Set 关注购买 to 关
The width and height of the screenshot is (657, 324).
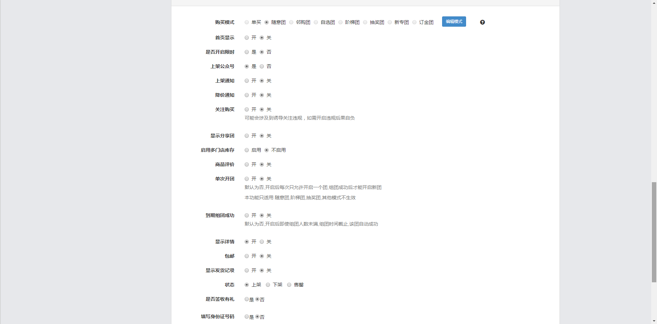tap(262, 109)
